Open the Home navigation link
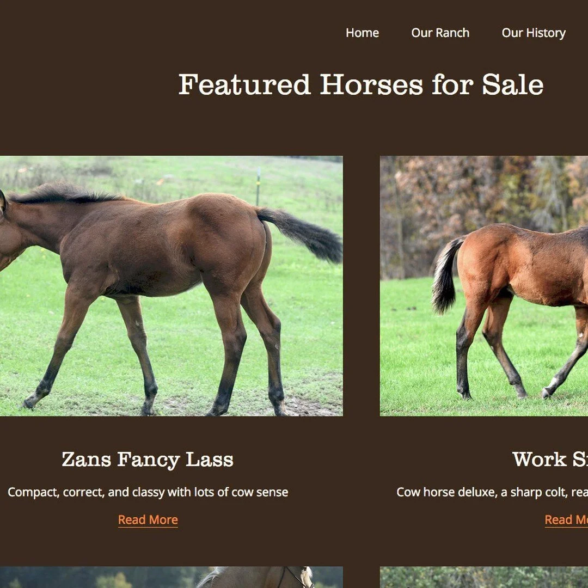Viewport: 588px width, 588px height. [362, 33]
